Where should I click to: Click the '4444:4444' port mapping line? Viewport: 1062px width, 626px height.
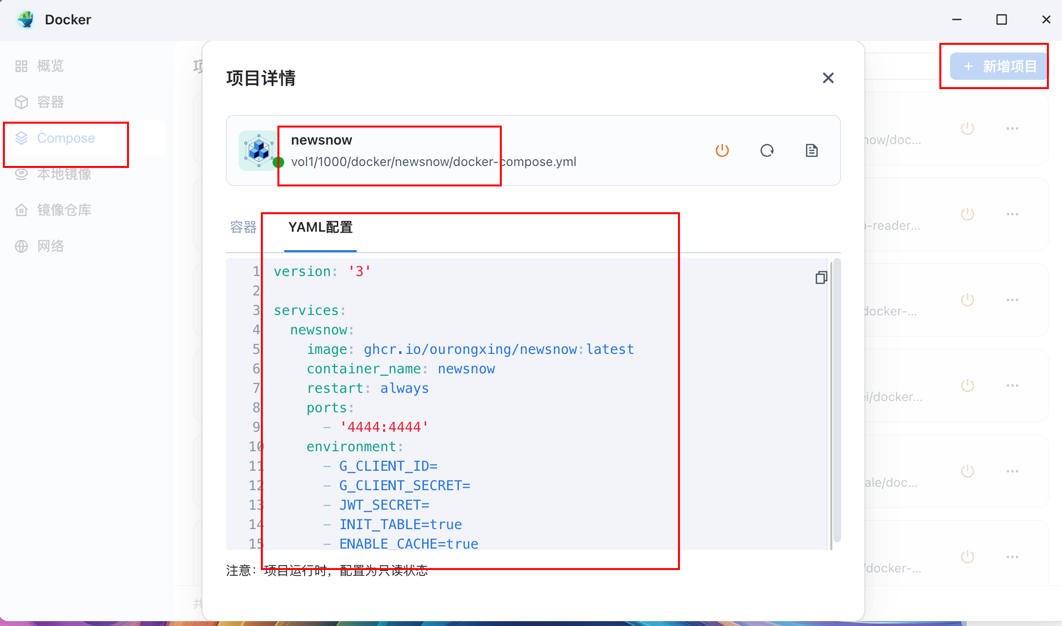376,427
